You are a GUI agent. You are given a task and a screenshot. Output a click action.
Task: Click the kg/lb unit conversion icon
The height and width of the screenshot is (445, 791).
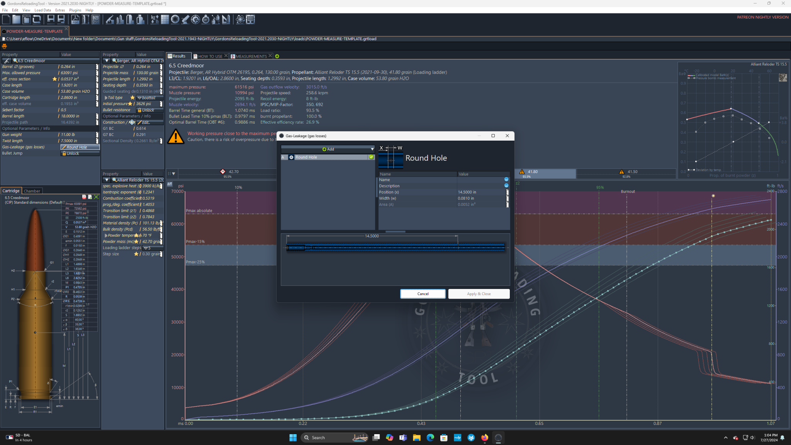pos(154,19)
